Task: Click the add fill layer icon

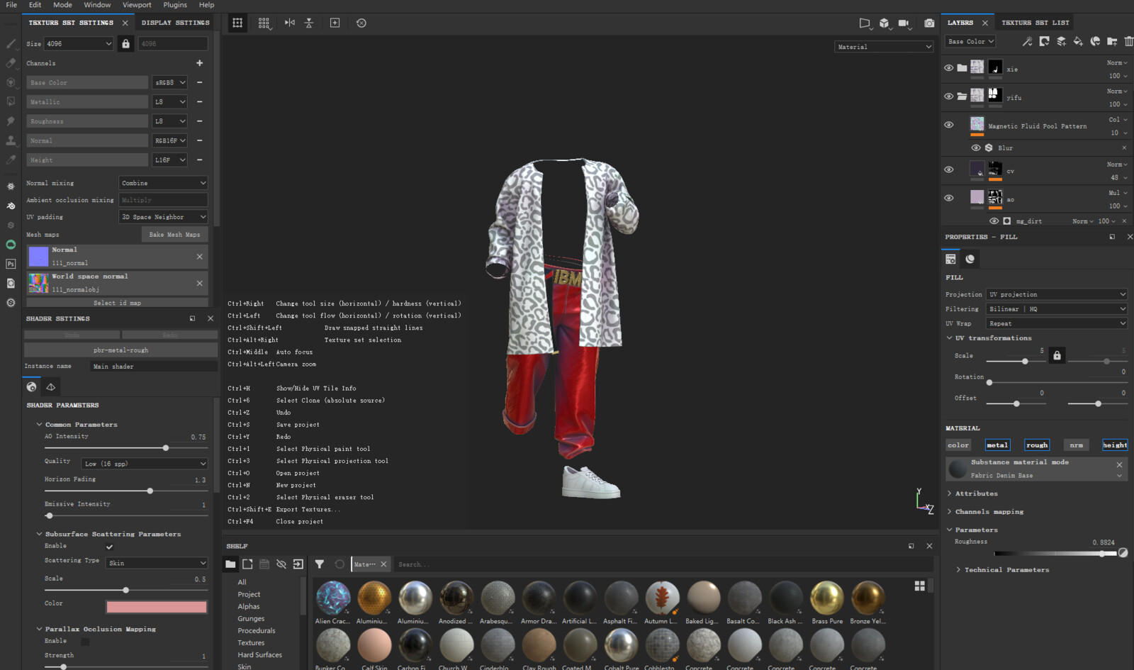Action: [1078, 42]
